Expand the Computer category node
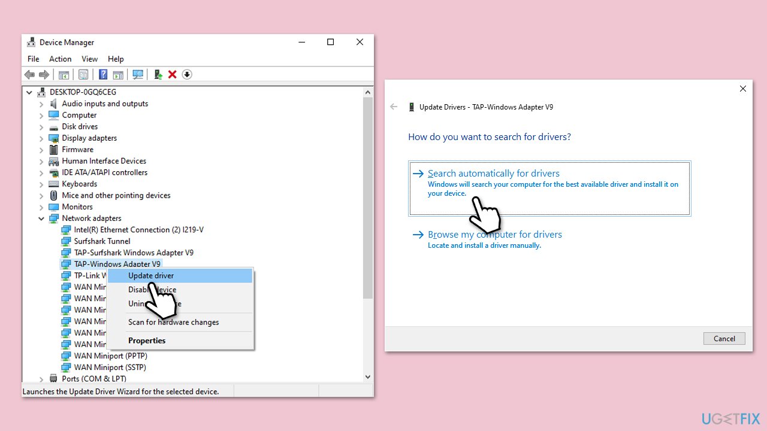This screenshot has width=767, height=431. (41, 115)
